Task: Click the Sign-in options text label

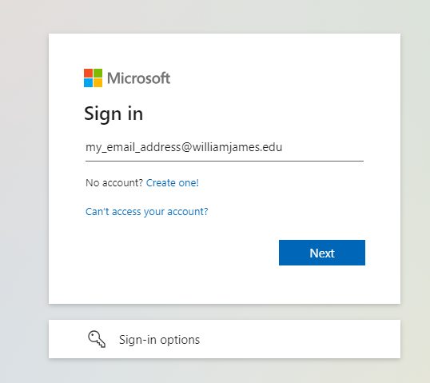Action: (x=159, y=340)
